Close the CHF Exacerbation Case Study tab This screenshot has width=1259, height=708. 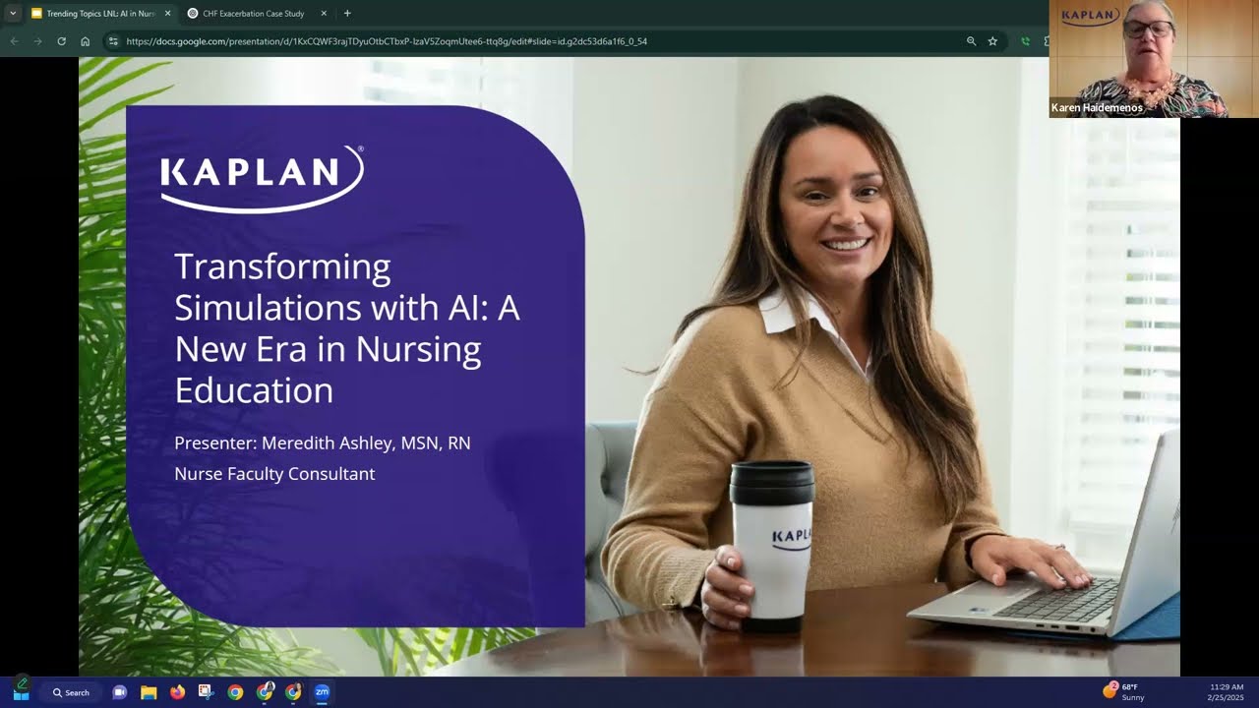(x=325, y=14)
